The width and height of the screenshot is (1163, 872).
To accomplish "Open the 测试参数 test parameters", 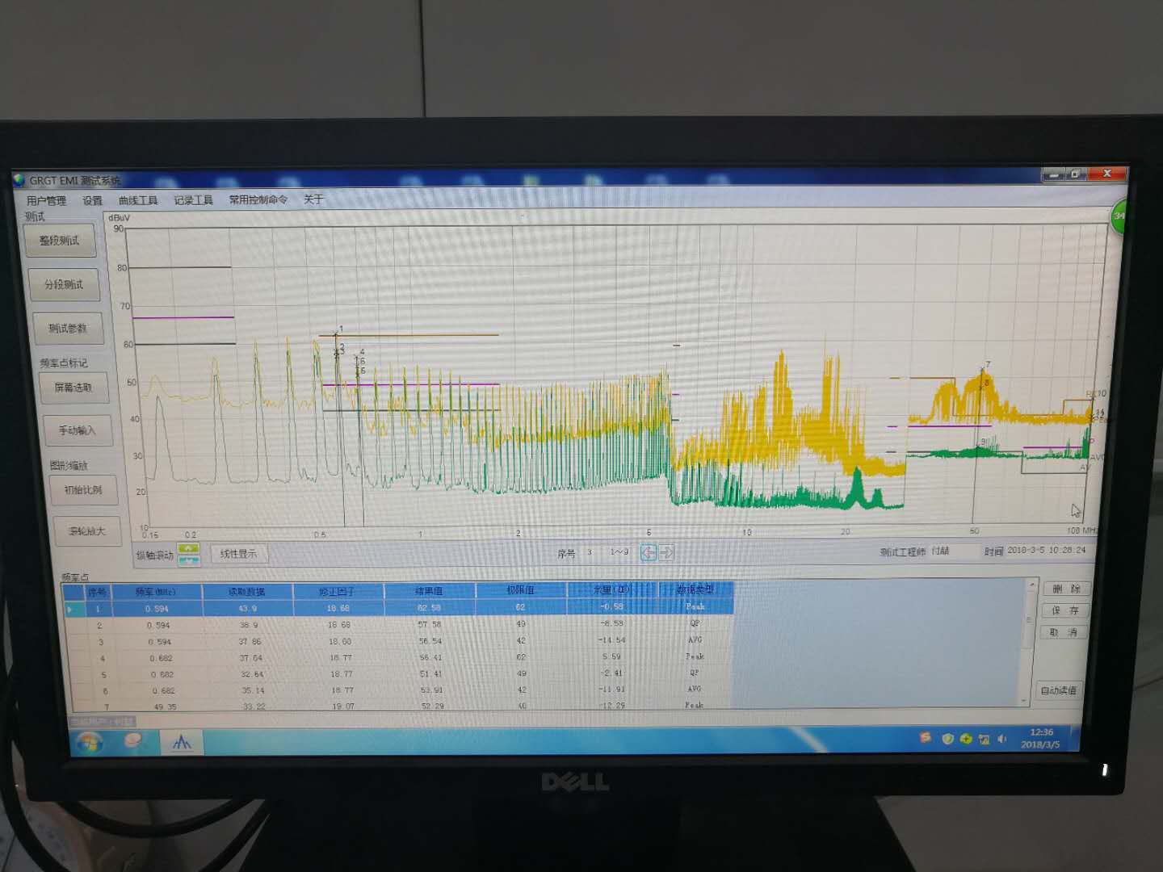I will point(68,328).
